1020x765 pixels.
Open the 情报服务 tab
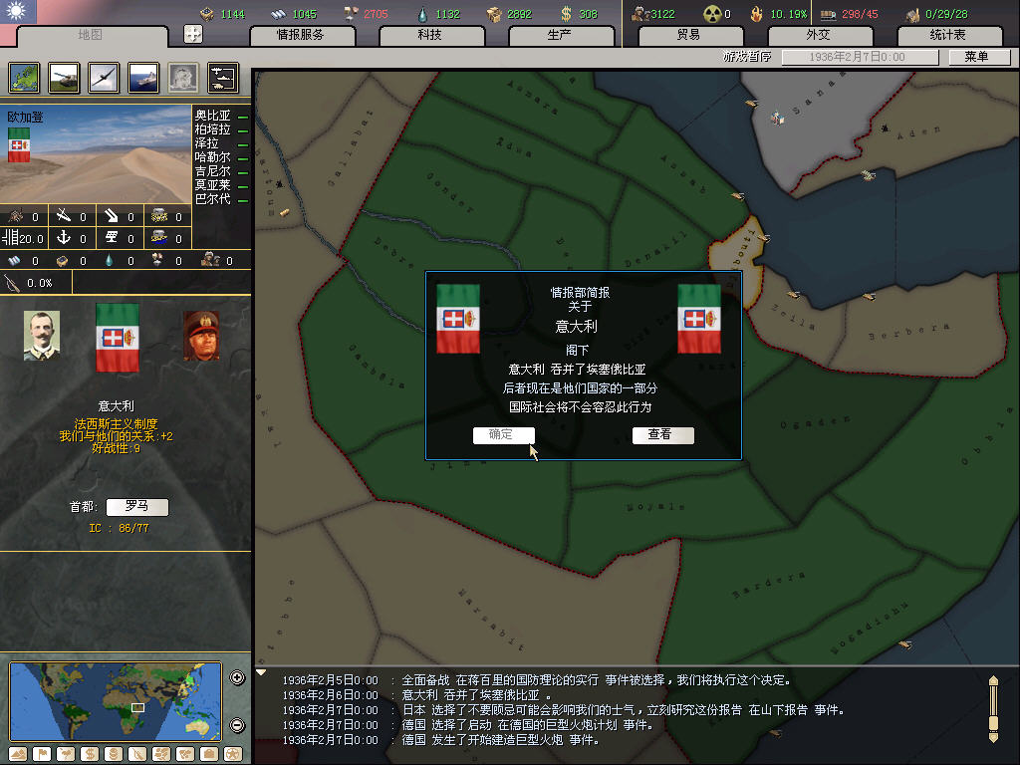[302, 35]
